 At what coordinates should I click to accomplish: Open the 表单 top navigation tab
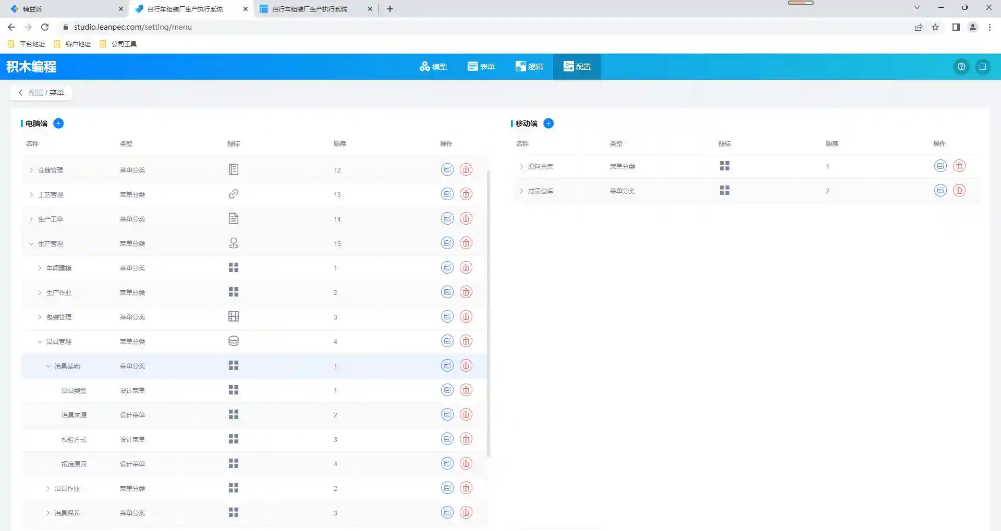pos(481,67)
